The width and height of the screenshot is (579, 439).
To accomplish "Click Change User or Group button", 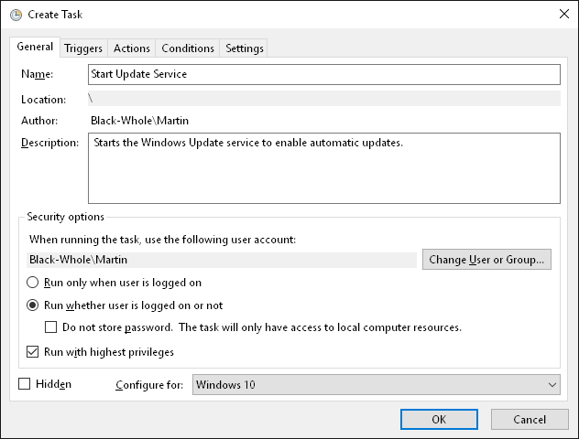I will pos(486,260).
